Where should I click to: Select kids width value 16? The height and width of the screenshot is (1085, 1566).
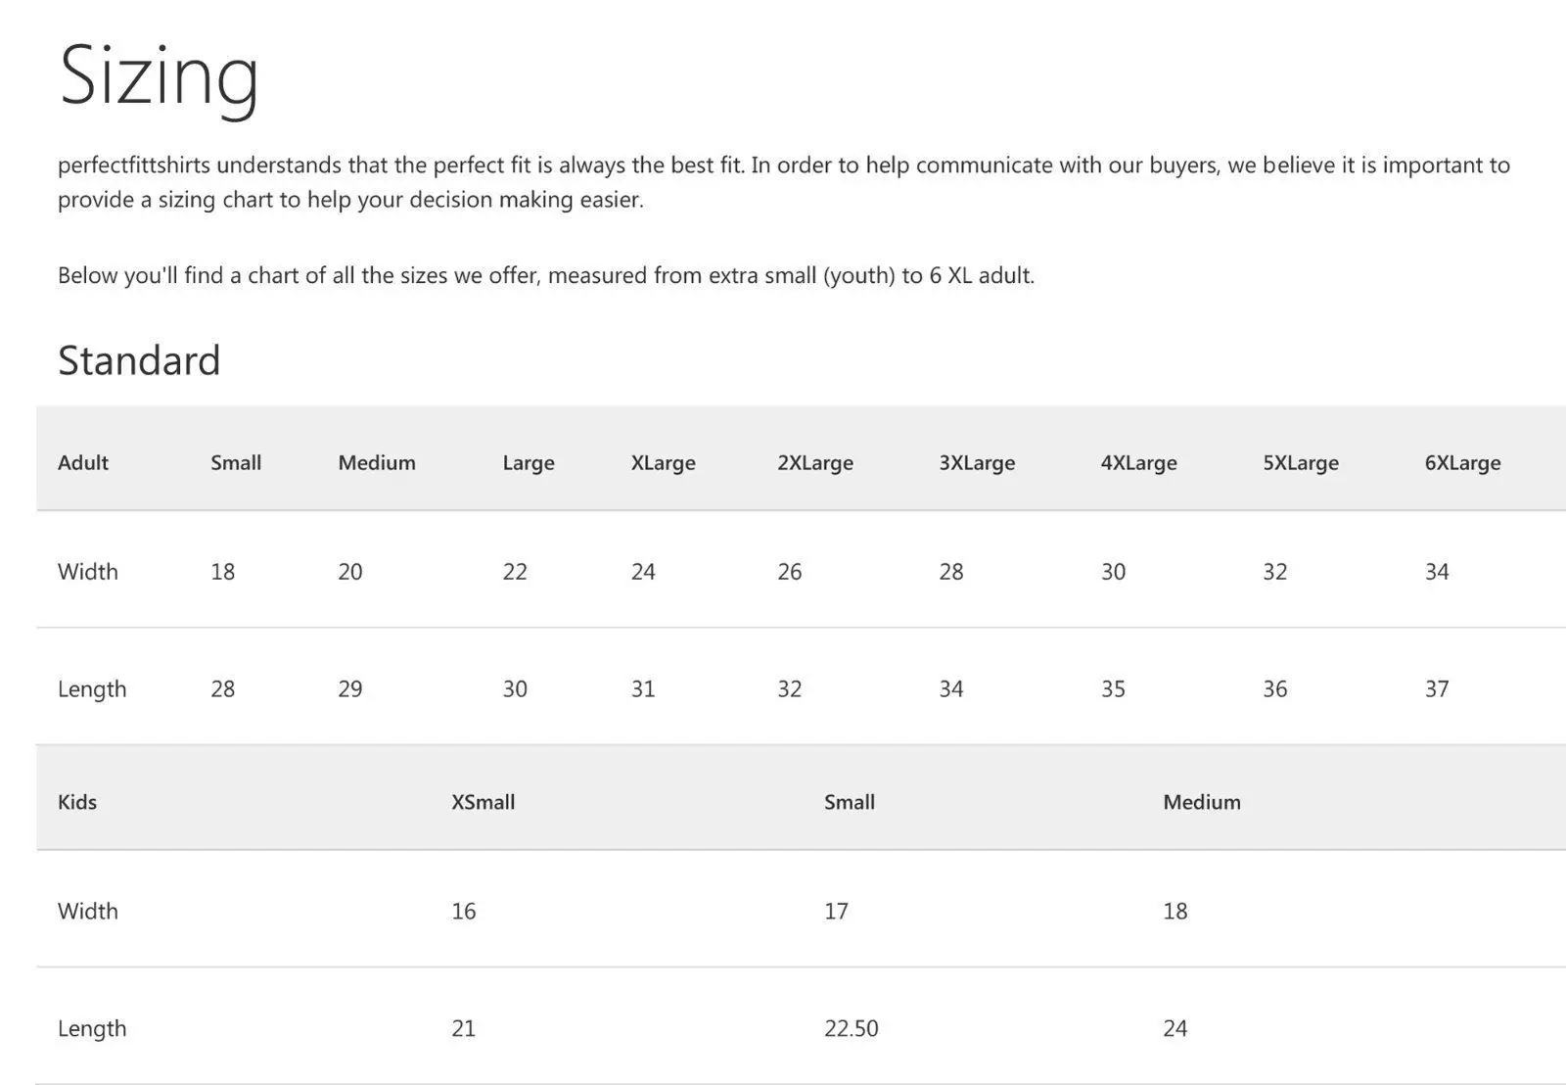pyautogui.click(x=464, y=911)
